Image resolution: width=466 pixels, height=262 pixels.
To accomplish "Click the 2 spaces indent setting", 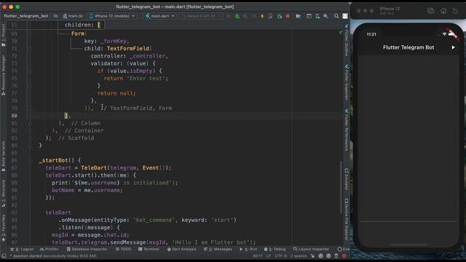I will pos(299,255).
